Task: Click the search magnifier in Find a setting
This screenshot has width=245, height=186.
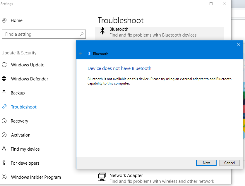Action: click(x=82, y=34)
